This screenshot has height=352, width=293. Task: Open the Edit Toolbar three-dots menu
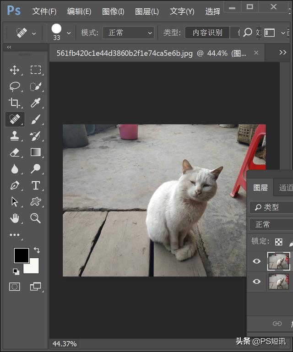pyautogui.click(x=15, y=235)
